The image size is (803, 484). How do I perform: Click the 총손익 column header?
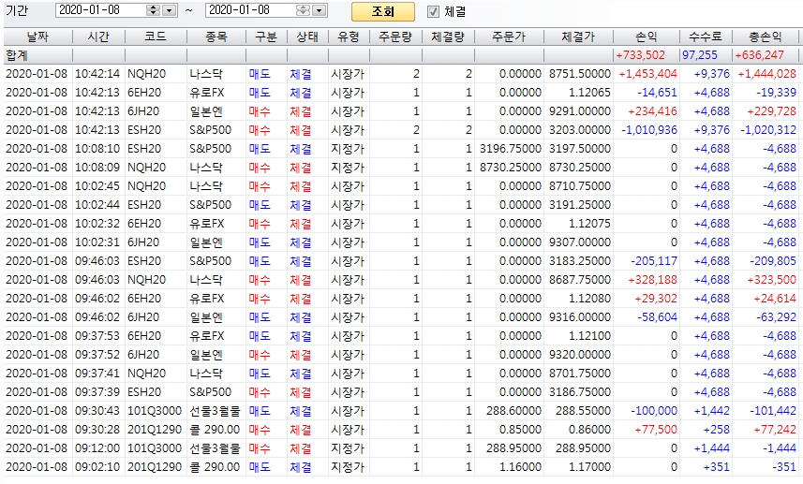pyautogui.click(x=766, y=37)
